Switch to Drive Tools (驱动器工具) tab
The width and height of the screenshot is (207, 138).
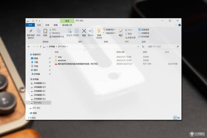point(67,25)
